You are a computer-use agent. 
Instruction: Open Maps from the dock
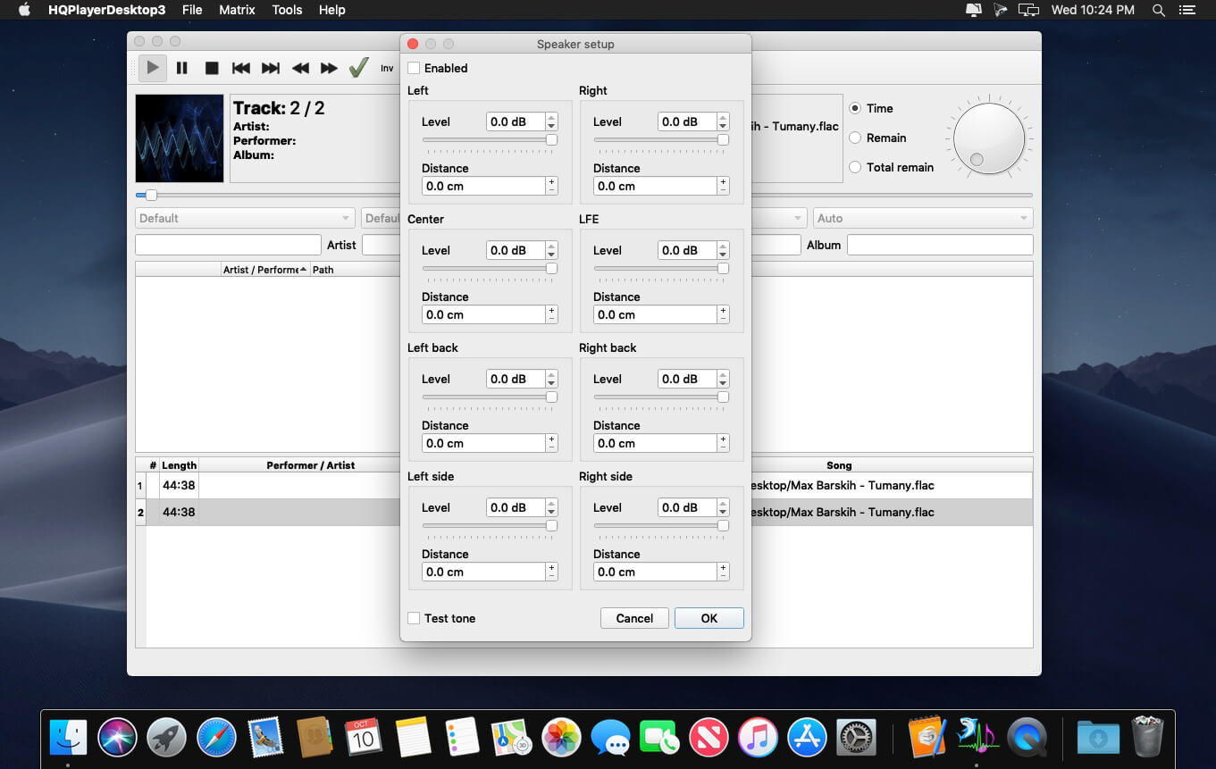[x=512, y=738]
